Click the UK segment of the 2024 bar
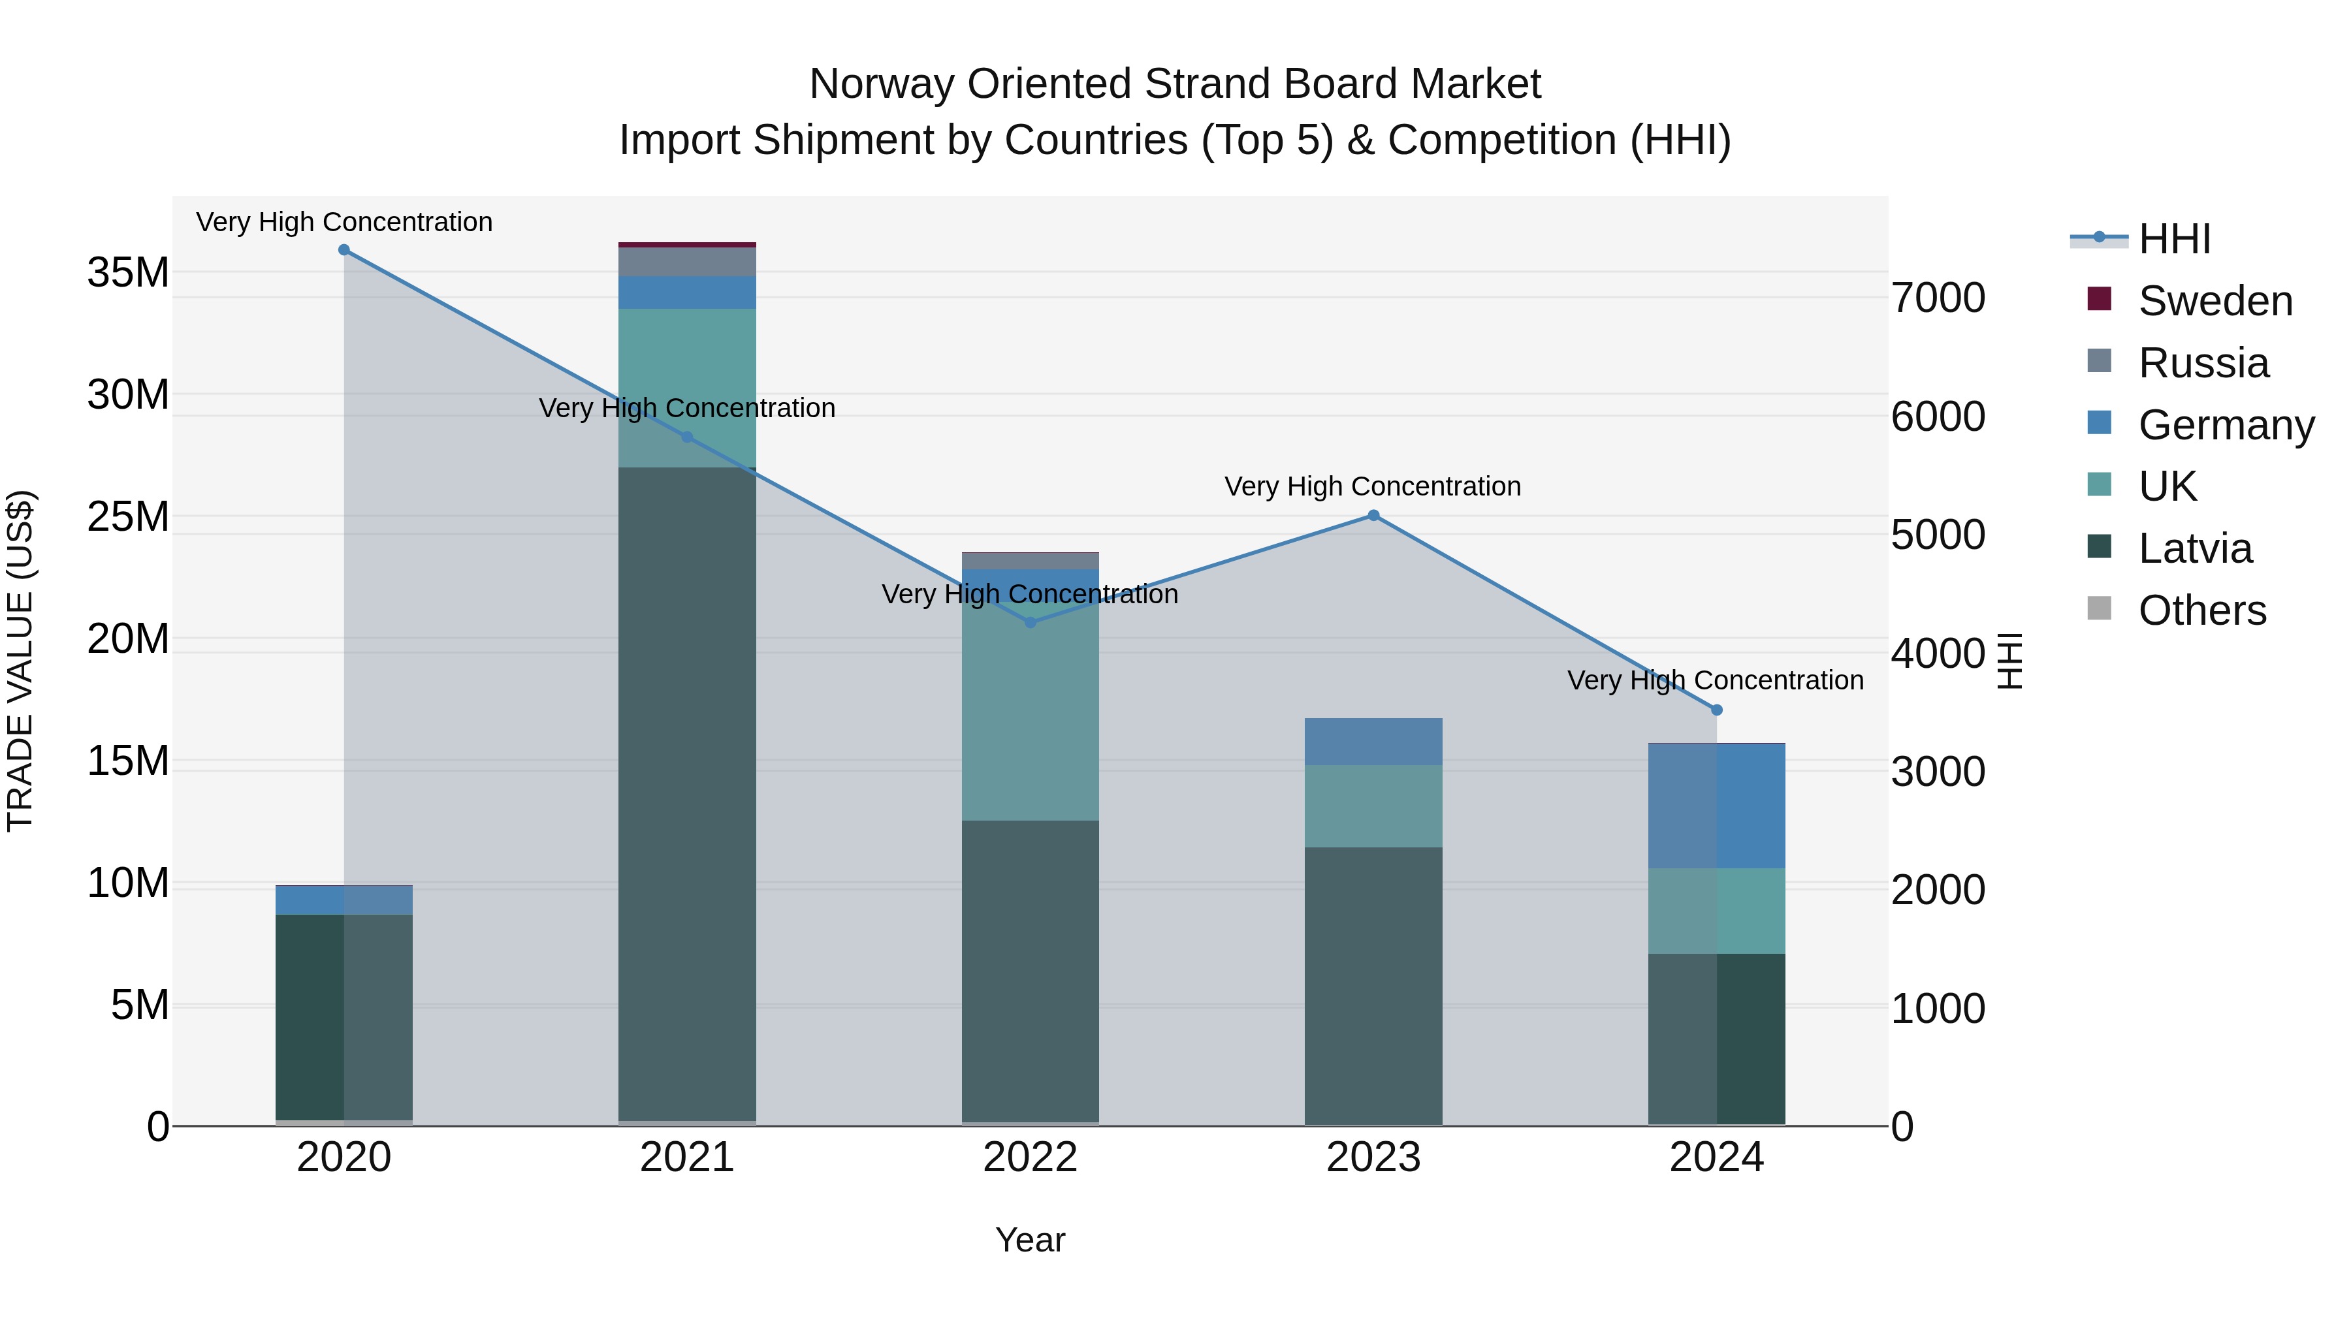The width and height of the screenshot is (2351, 1322). tap(1717, 911)
